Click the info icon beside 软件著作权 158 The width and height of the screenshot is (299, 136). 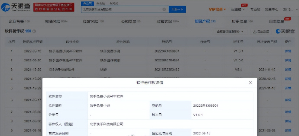tap(34, 31)
